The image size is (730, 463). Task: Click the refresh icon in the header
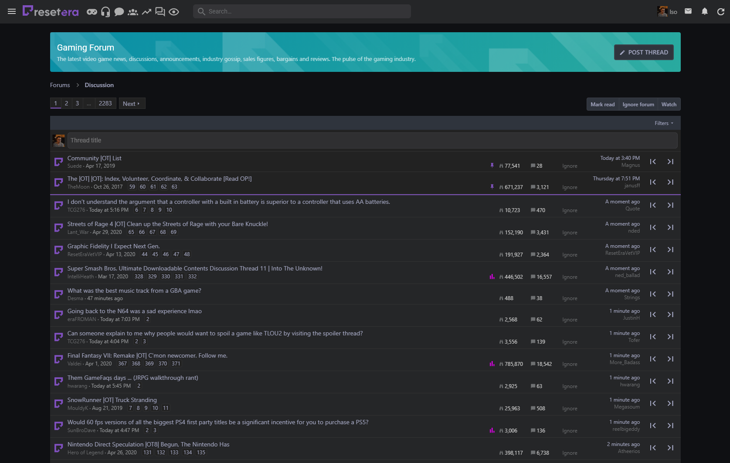pos(721,12)
